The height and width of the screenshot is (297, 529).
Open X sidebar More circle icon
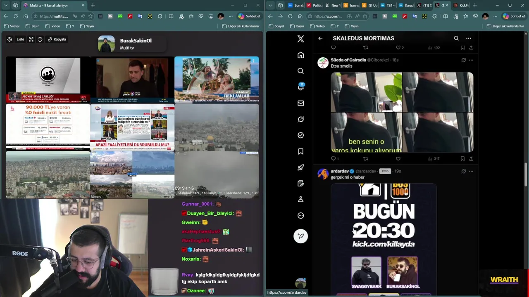coord(300,215)
